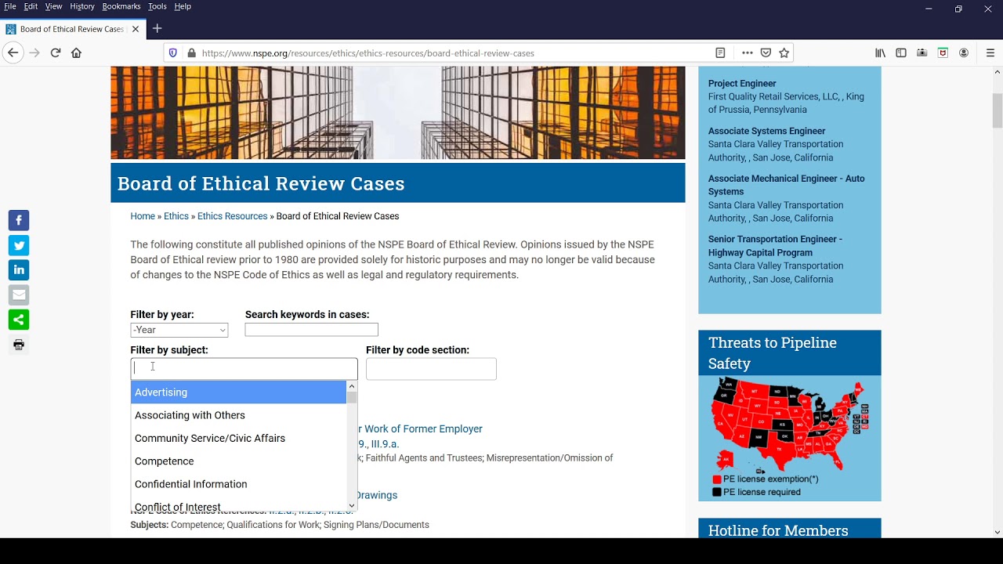Image resolution: width=1003 pixels, height=564 pixels.
Task: Share page on Facebook
Action: point(19,221)
